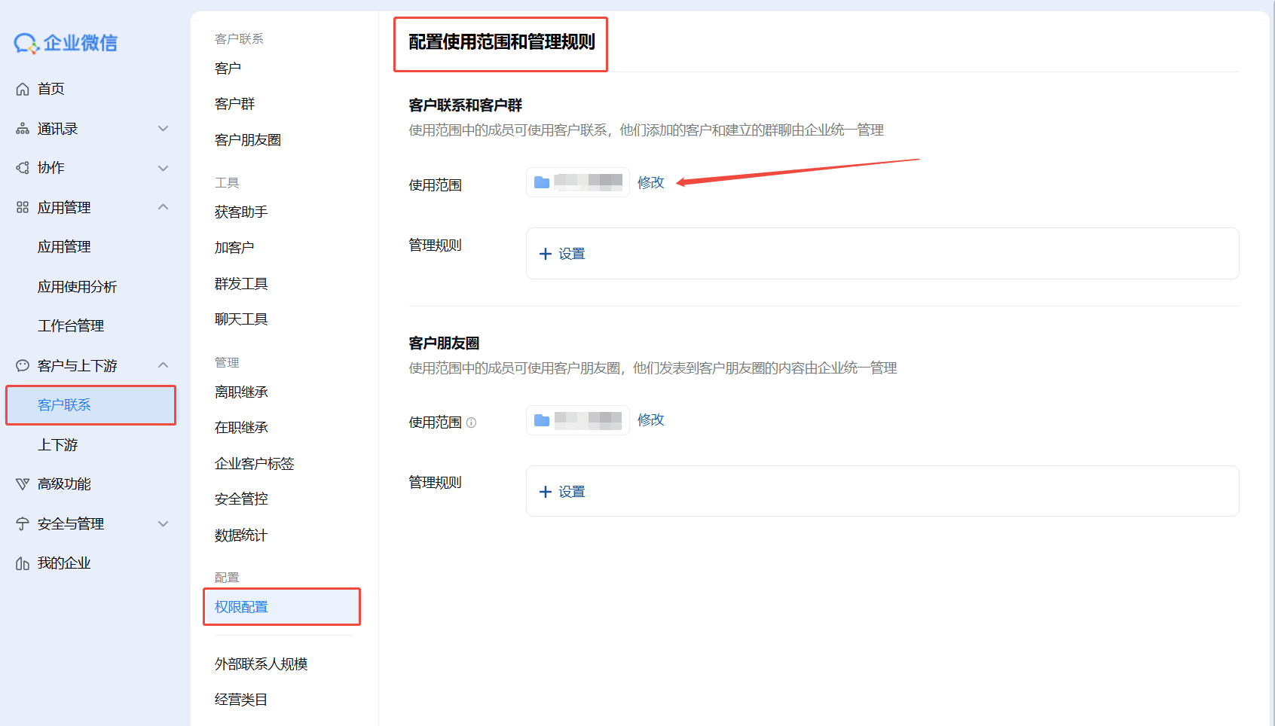
Task: Open the 客户群 menu item
Action: pos(235,104)
